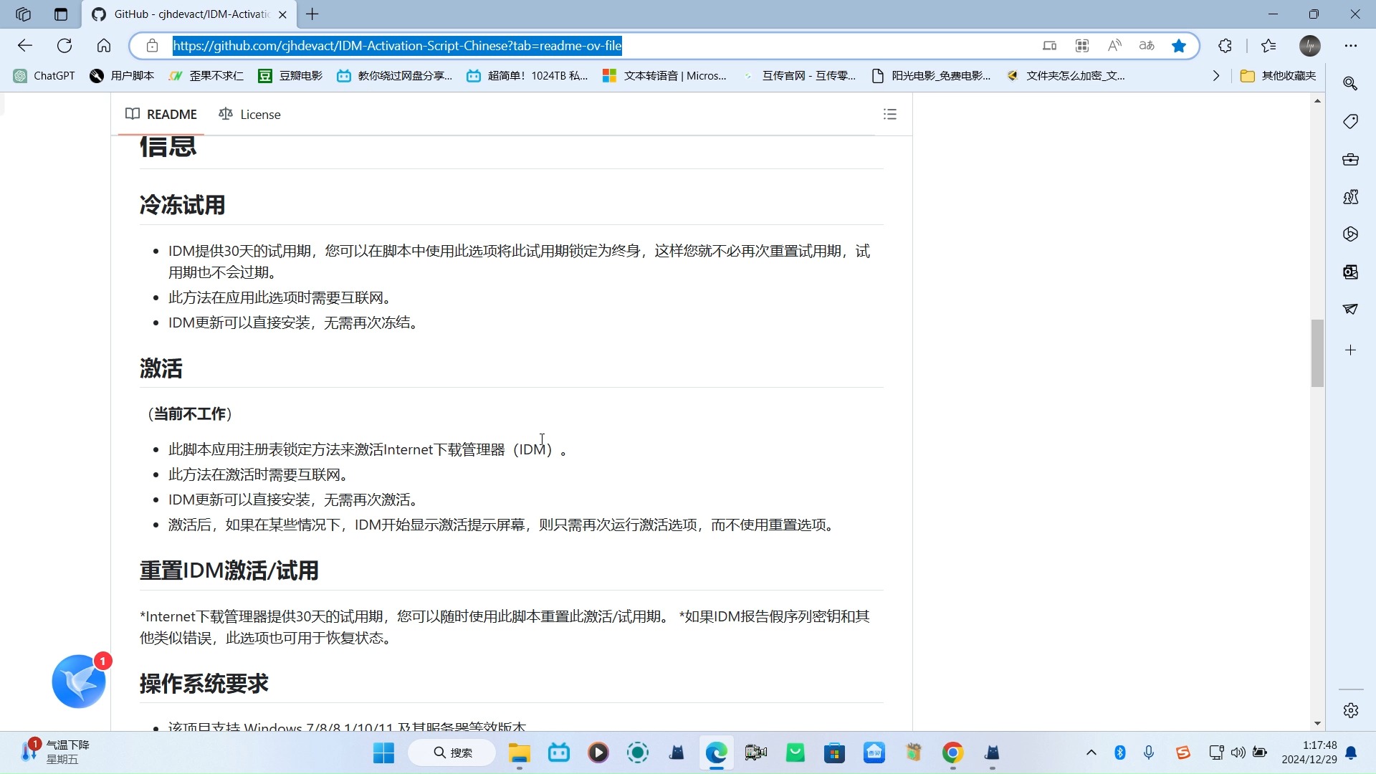Open 文本转语音 Microsoft bookmark
The height and width of the screenshot is (774, 1376).
point(664,76)
